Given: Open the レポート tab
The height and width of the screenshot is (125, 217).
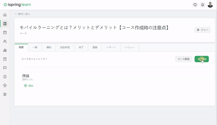Looking at the screenshot, I should (x=111, y=47).
